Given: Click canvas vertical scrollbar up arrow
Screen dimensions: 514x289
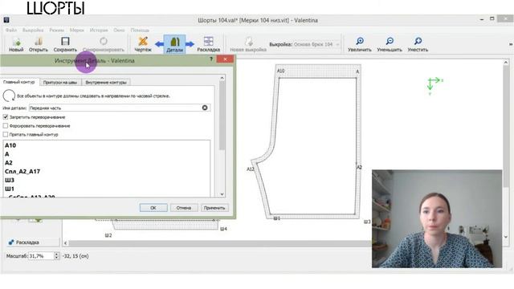Looking at the screenshot, I should 506,63.
